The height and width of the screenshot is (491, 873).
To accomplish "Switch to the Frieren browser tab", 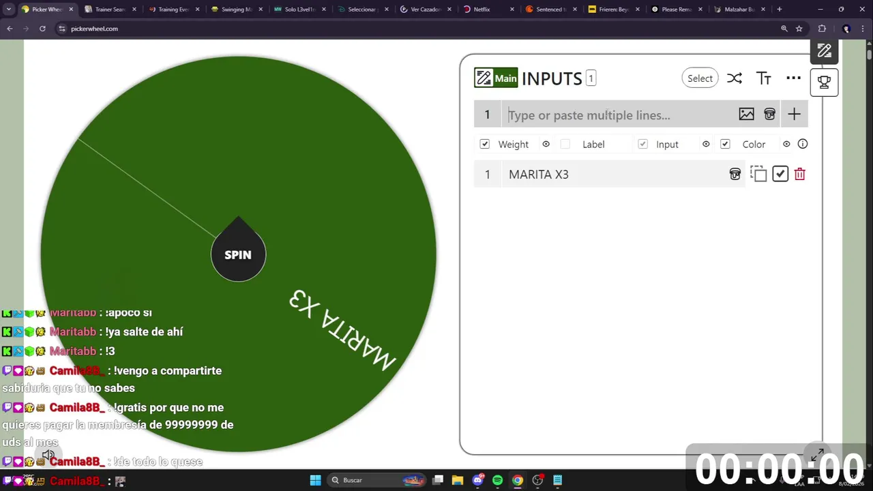I will tap(612, 10).
